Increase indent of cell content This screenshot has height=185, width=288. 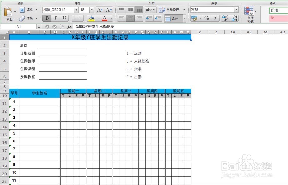pyautogui.click(x=158, y=18)
